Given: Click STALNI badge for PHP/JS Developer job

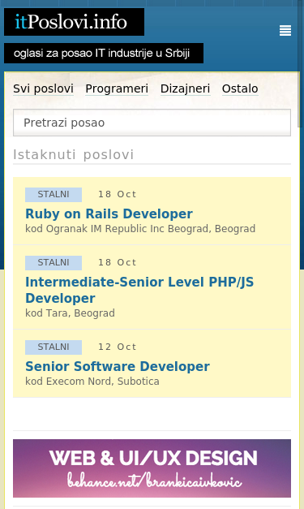Looking at the screenshot, I should pos(54,262).
